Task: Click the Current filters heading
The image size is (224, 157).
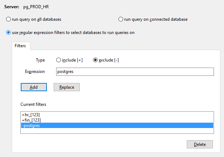Action: point(33,104)
